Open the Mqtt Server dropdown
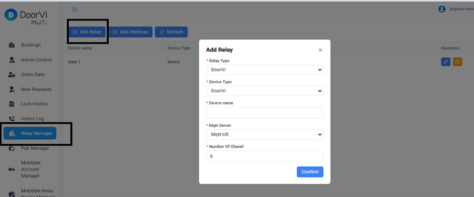This screenshot has height=197, width=474. pos(265,135)
